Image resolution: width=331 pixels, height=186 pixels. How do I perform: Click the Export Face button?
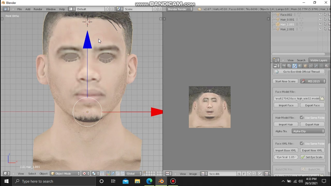tap(312, 105)
